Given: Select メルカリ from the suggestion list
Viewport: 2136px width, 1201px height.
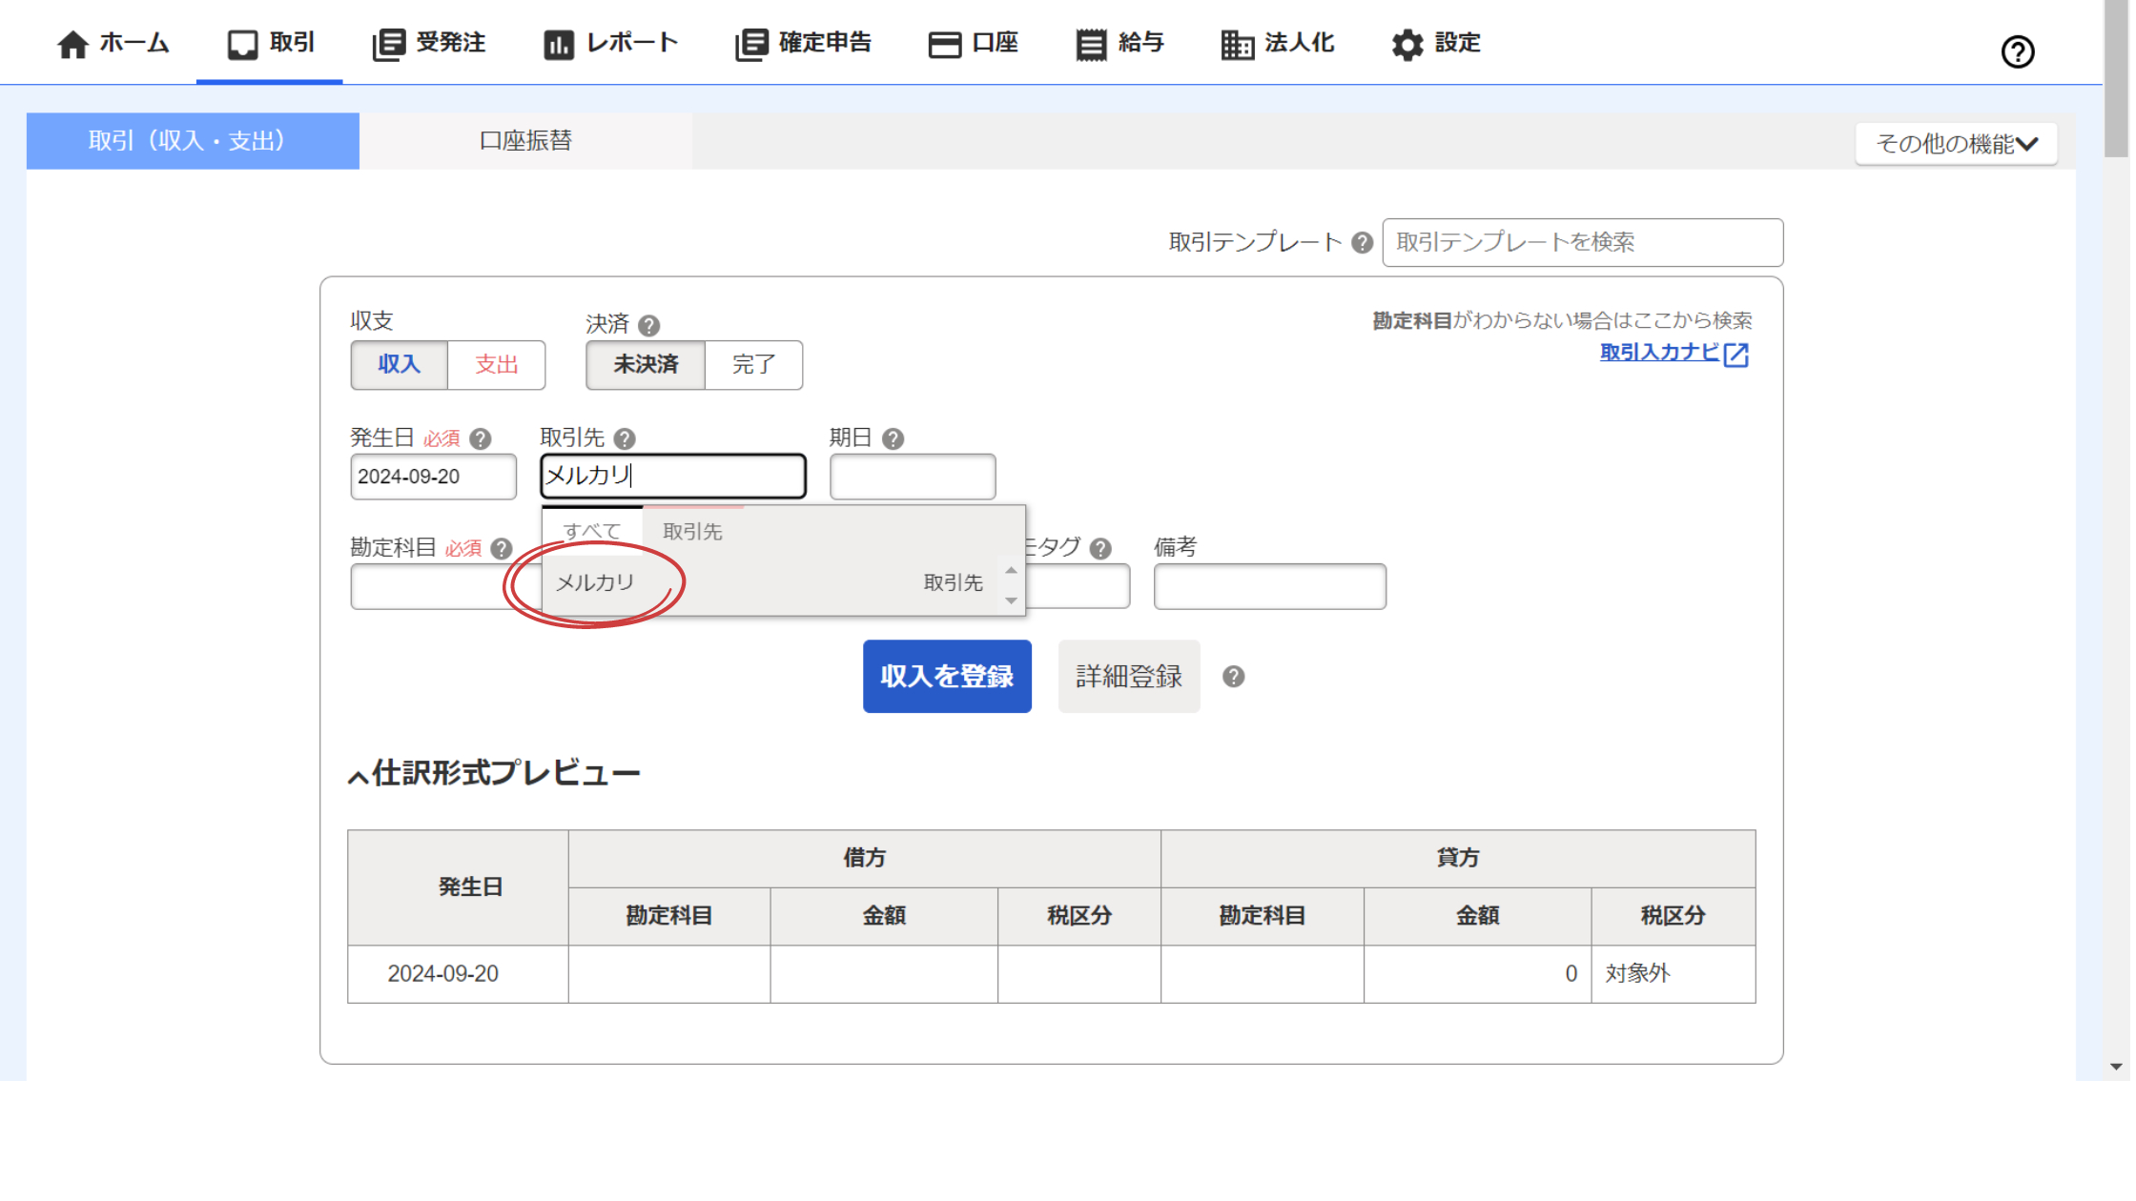Looking at the screenshot, I should point(594,582).
